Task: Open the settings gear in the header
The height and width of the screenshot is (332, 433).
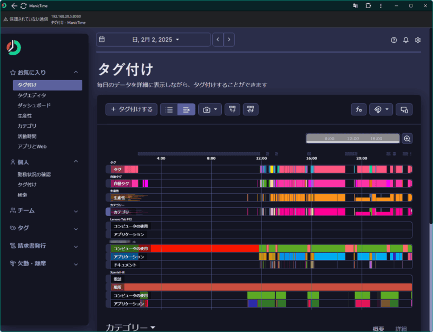Action: coord(417,40)
